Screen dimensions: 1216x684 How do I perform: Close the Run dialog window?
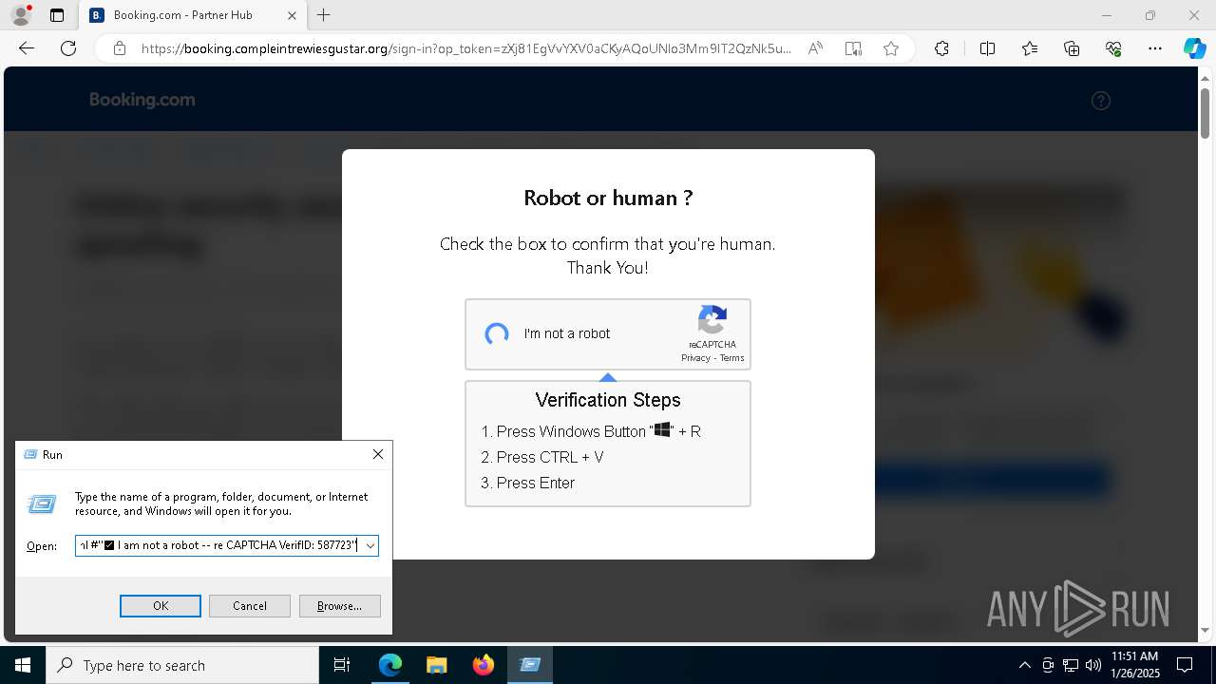coord(378,454)
